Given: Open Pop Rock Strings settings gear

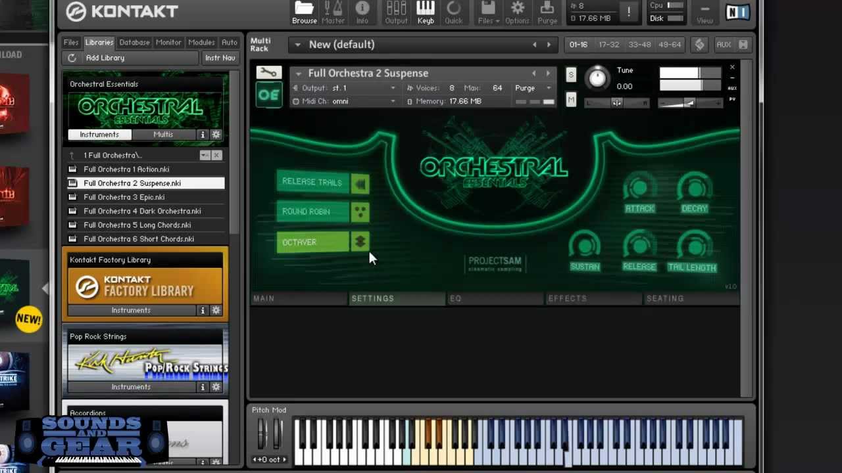Looking at the screenshot, I should (x=216, y=387).
